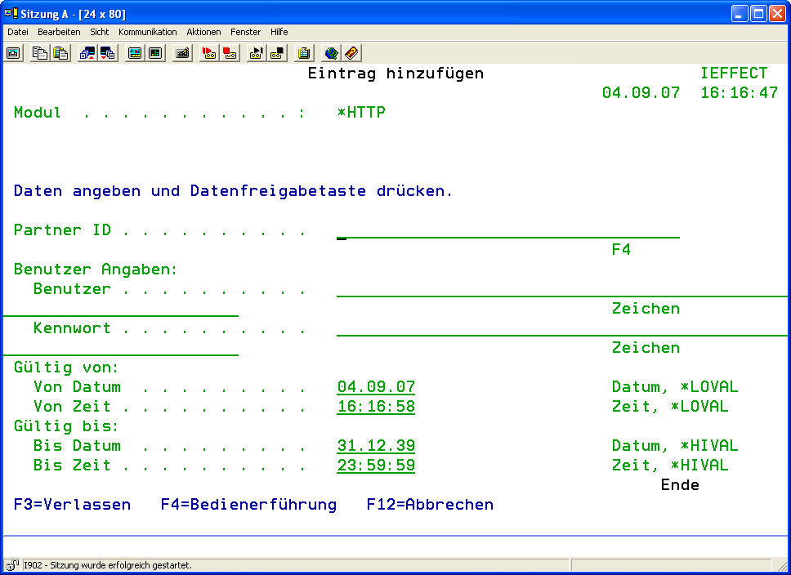Click the F3=Verlassen function key text
The width and height of the screenshot is (791, 575).
click(x=72, y=505)
